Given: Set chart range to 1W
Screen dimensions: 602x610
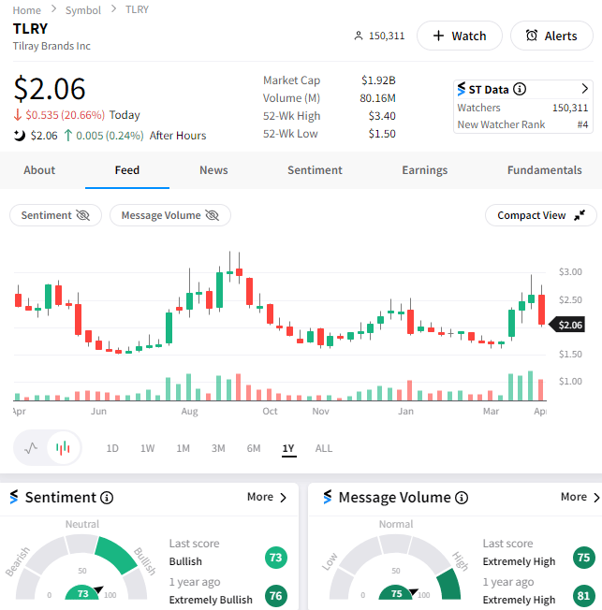Looking at the screenshot, I should 147,448.
